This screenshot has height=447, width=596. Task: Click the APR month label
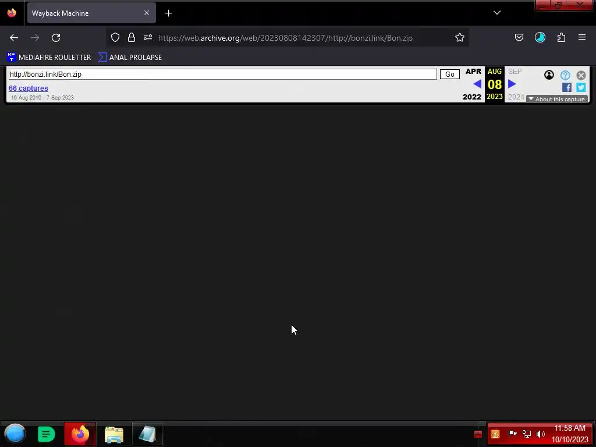pyautogui.click(x=473, y=72)
